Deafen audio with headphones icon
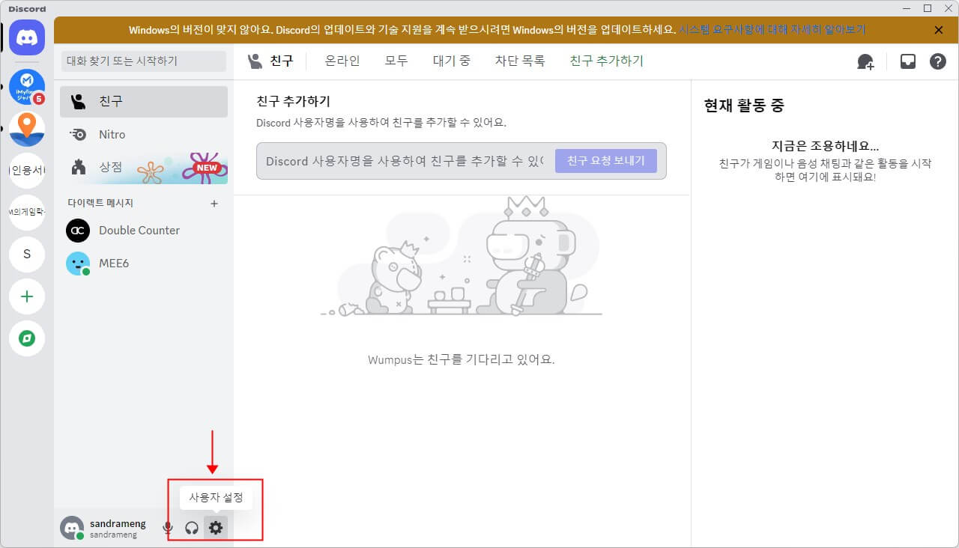959x548 pixels. point(192,528)
